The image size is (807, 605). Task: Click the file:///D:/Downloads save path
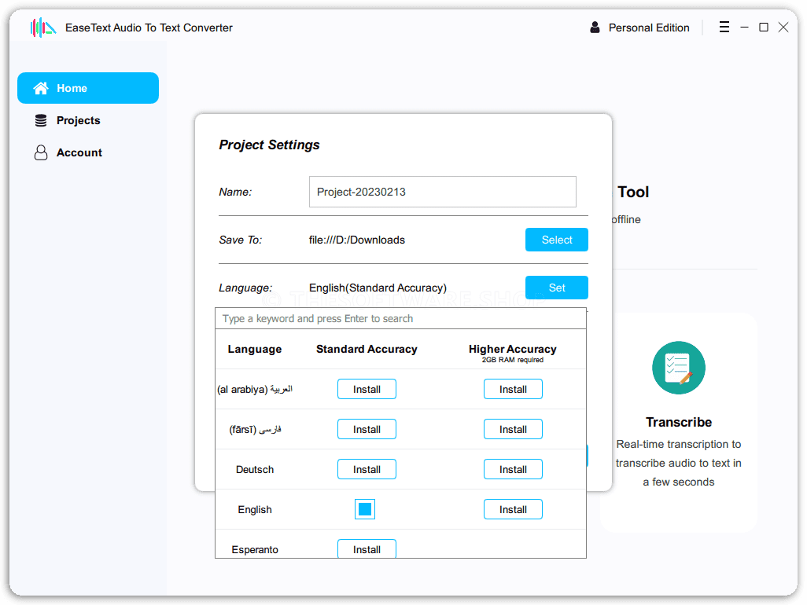tap(356, 240)
